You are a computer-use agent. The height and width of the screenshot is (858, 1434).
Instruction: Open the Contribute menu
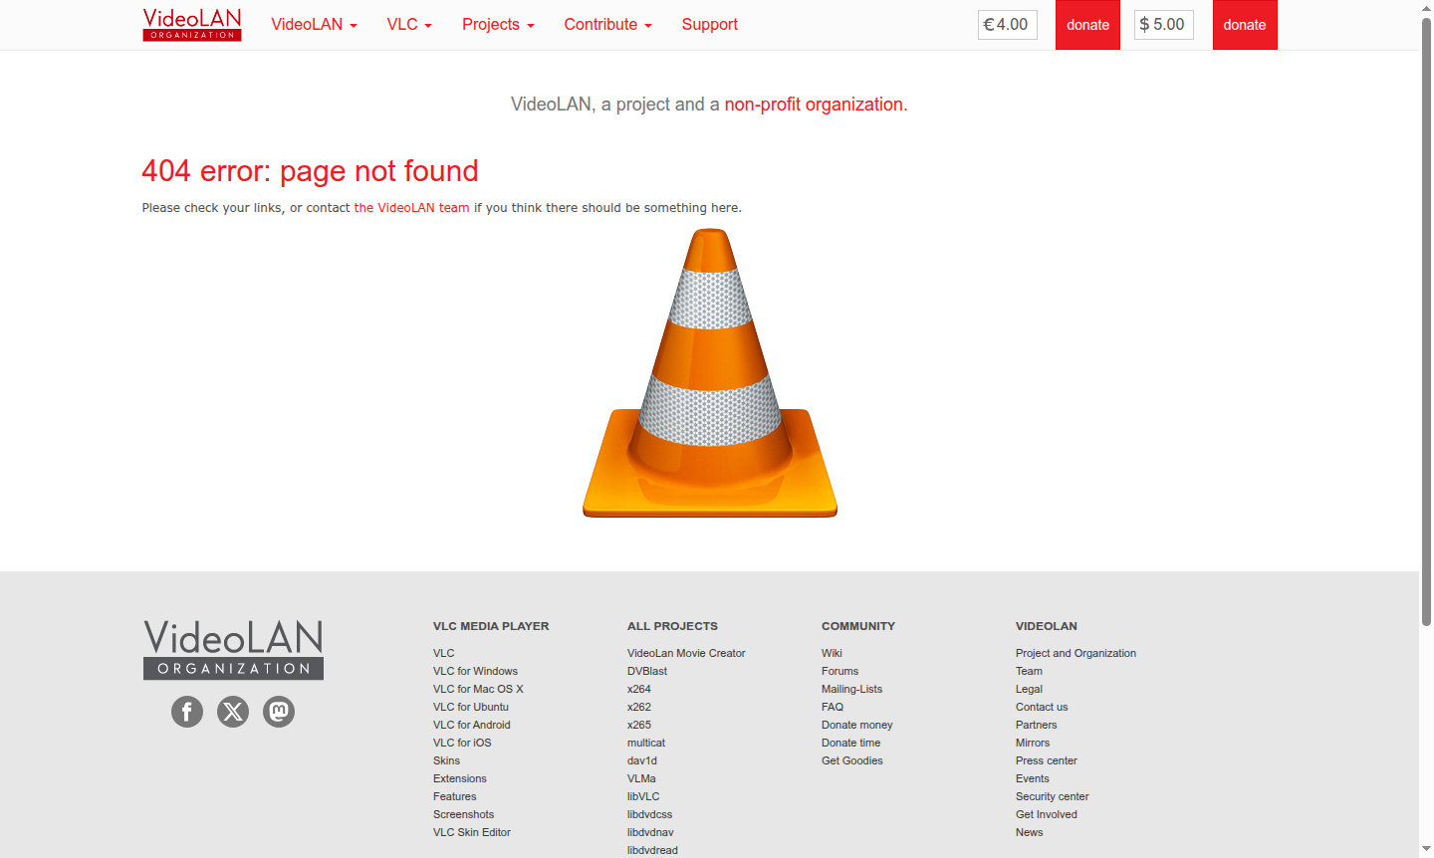[607, 25]
